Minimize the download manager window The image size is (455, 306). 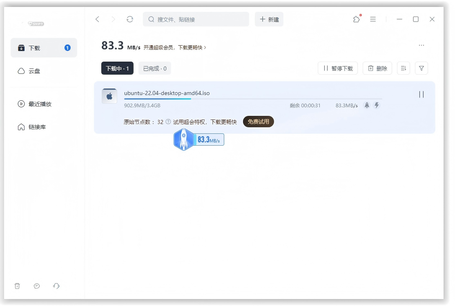click(x=399, y=19)
